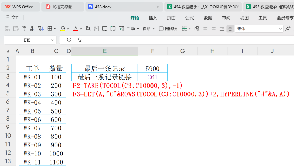Open the 手动 dropdown
This screenshot has width=294, height=166.
(133, 29)
